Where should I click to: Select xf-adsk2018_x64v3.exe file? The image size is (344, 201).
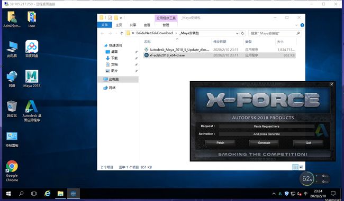220,55
